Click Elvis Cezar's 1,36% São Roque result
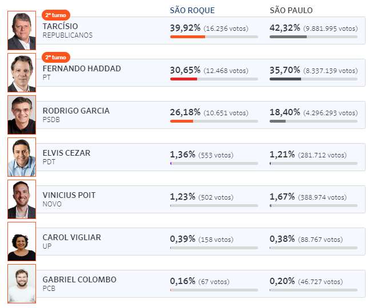373x308 pixels. tap(182, 155)
